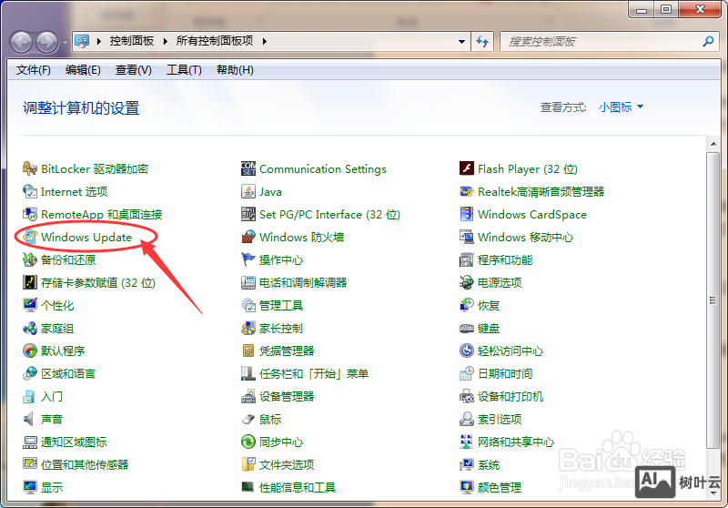Click the Windows CardSpace icon
The height and width of the screenshot is (508, 728).
[x=467, y=214]
